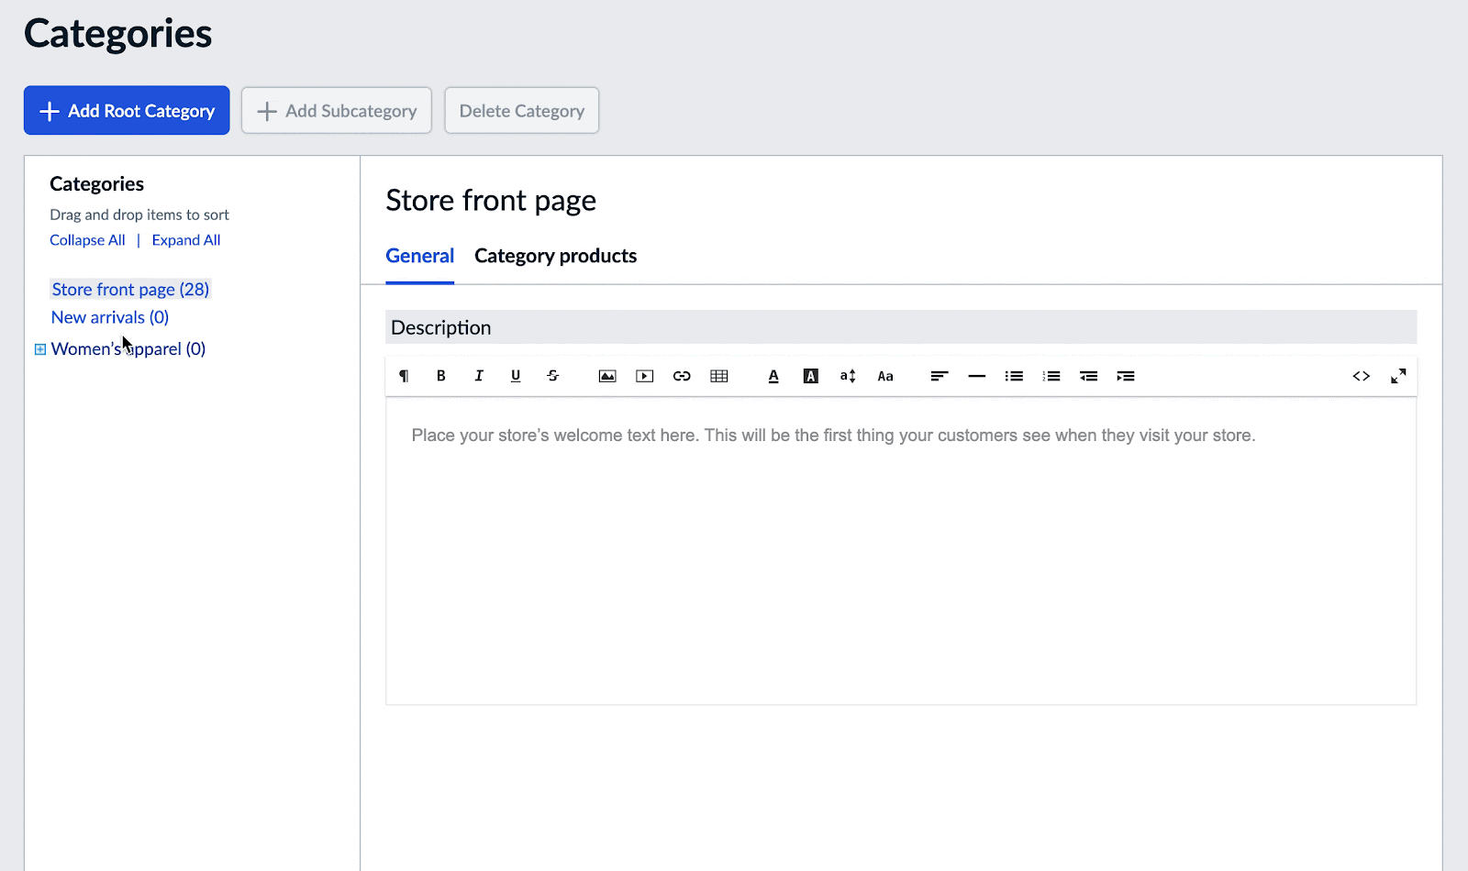Image resolution: width=1468 pixels, height=871 pixels.
Task: Open the text alignment options
Action: 939,376
